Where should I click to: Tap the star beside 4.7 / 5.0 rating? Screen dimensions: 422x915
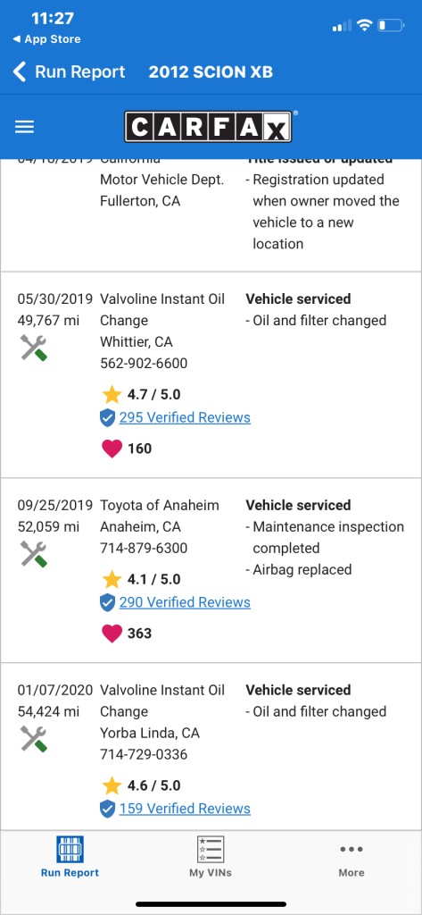tap(112, 394)
